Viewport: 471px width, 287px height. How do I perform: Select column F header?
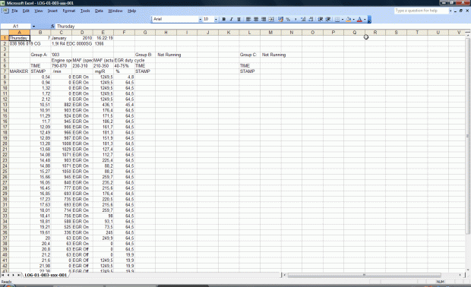click(124, 33)
